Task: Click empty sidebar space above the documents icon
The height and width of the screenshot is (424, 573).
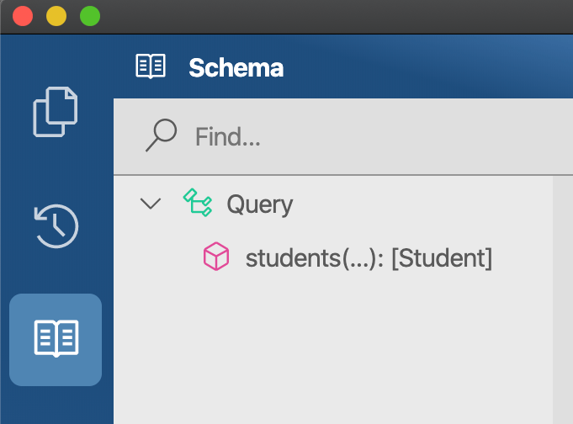Action: [x=56, y=59]
